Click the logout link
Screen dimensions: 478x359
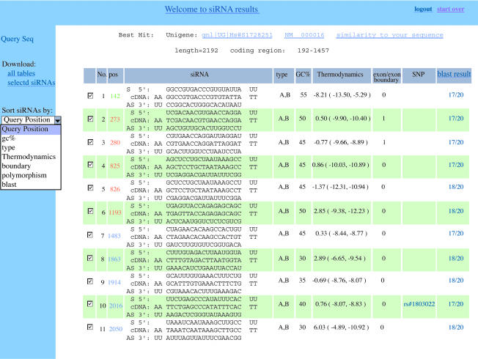(423, 9)
